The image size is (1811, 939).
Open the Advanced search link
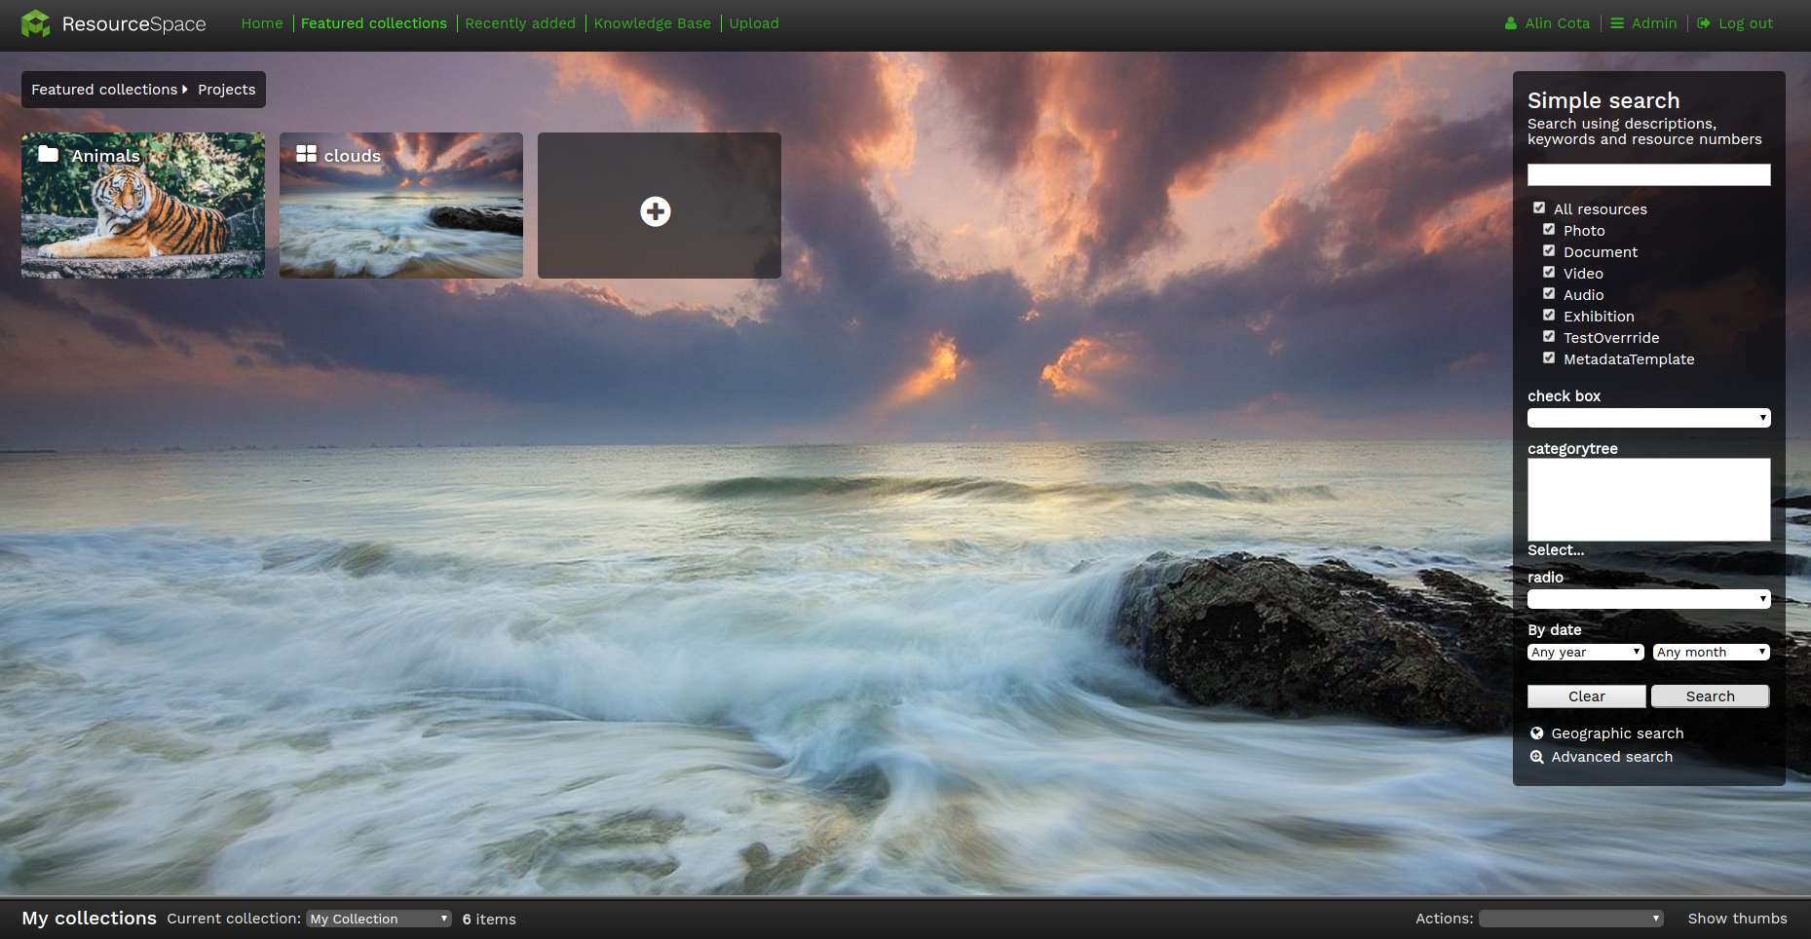(x=1612, y=757)
